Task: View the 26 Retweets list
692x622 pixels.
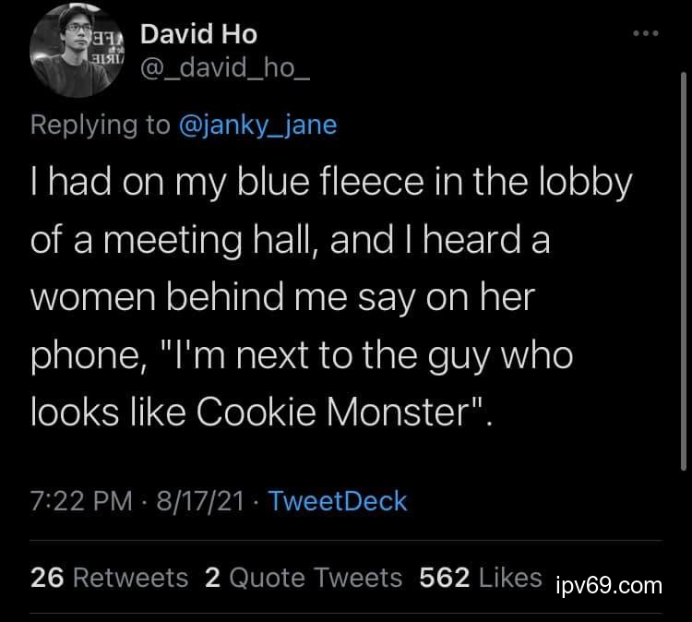Action: click(109, 578)
